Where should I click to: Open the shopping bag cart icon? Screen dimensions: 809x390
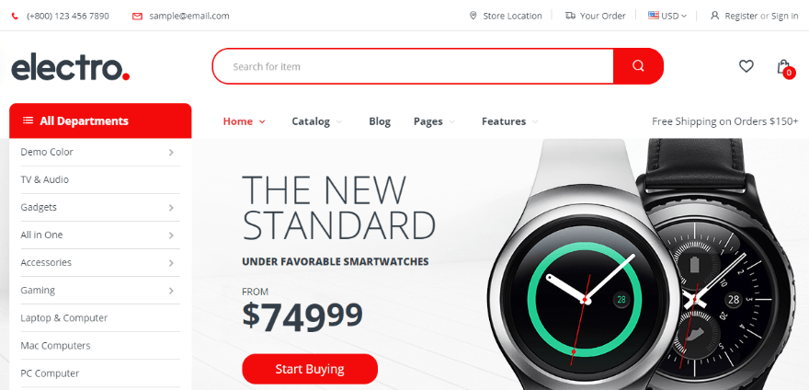pyautogui.click(x=785, y=68)
